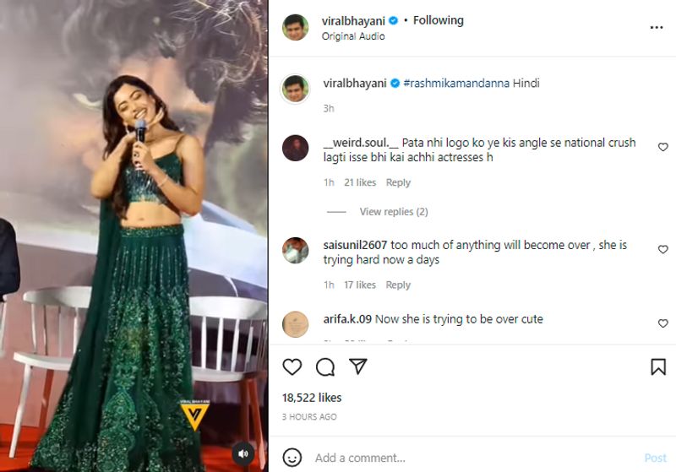676x472 pixels.
Task: Like saisunil2607's comment
Action: [663, 250]
